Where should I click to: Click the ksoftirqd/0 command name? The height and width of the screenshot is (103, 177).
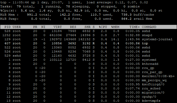click(153, 84)
